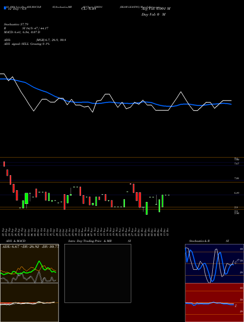Open the ADX & MACD indicator panel

(x=29, y=283)
